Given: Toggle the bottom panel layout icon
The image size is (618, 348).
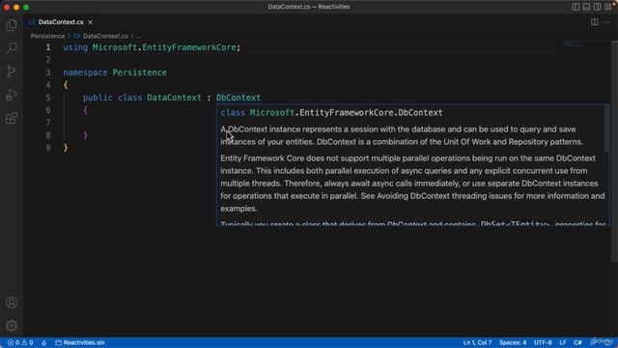Looking at the screenshot, I should tap(586, 7).
